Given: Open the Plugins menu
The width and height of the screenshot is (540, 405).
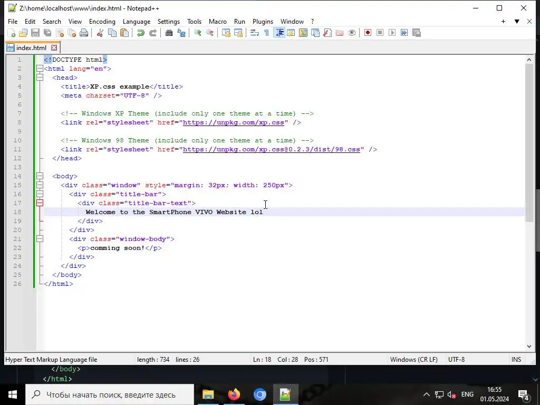Looking at the screenshot, I should click(x=263, y=21).
